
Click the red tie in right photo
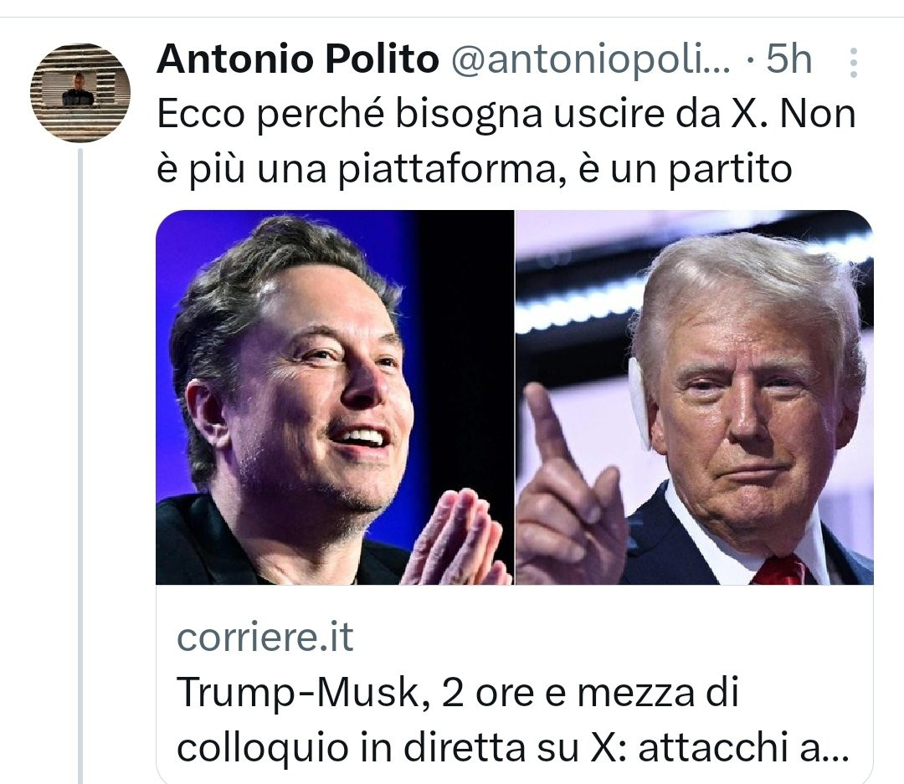click(778, 570)
